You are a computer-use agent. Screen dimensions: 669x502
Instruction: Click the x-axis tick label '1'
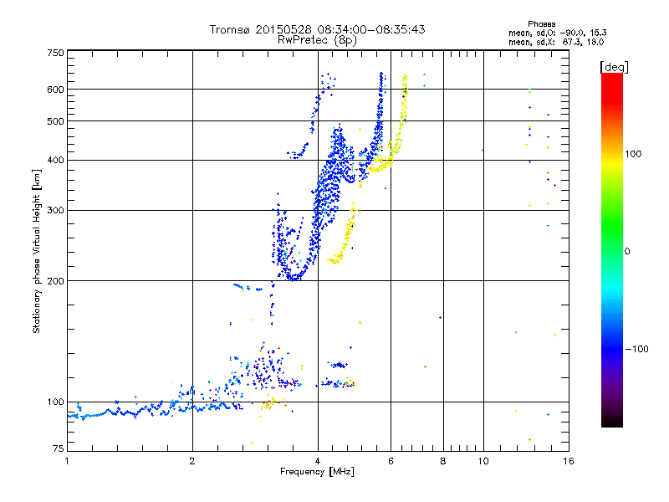pyautogui.click(x=67, y=461)
